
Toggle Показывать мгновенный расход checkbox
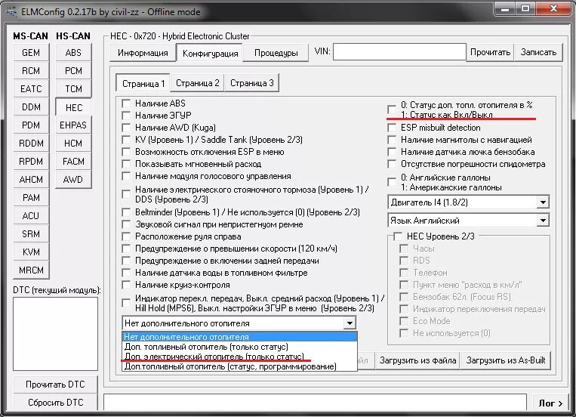point(126,164)
